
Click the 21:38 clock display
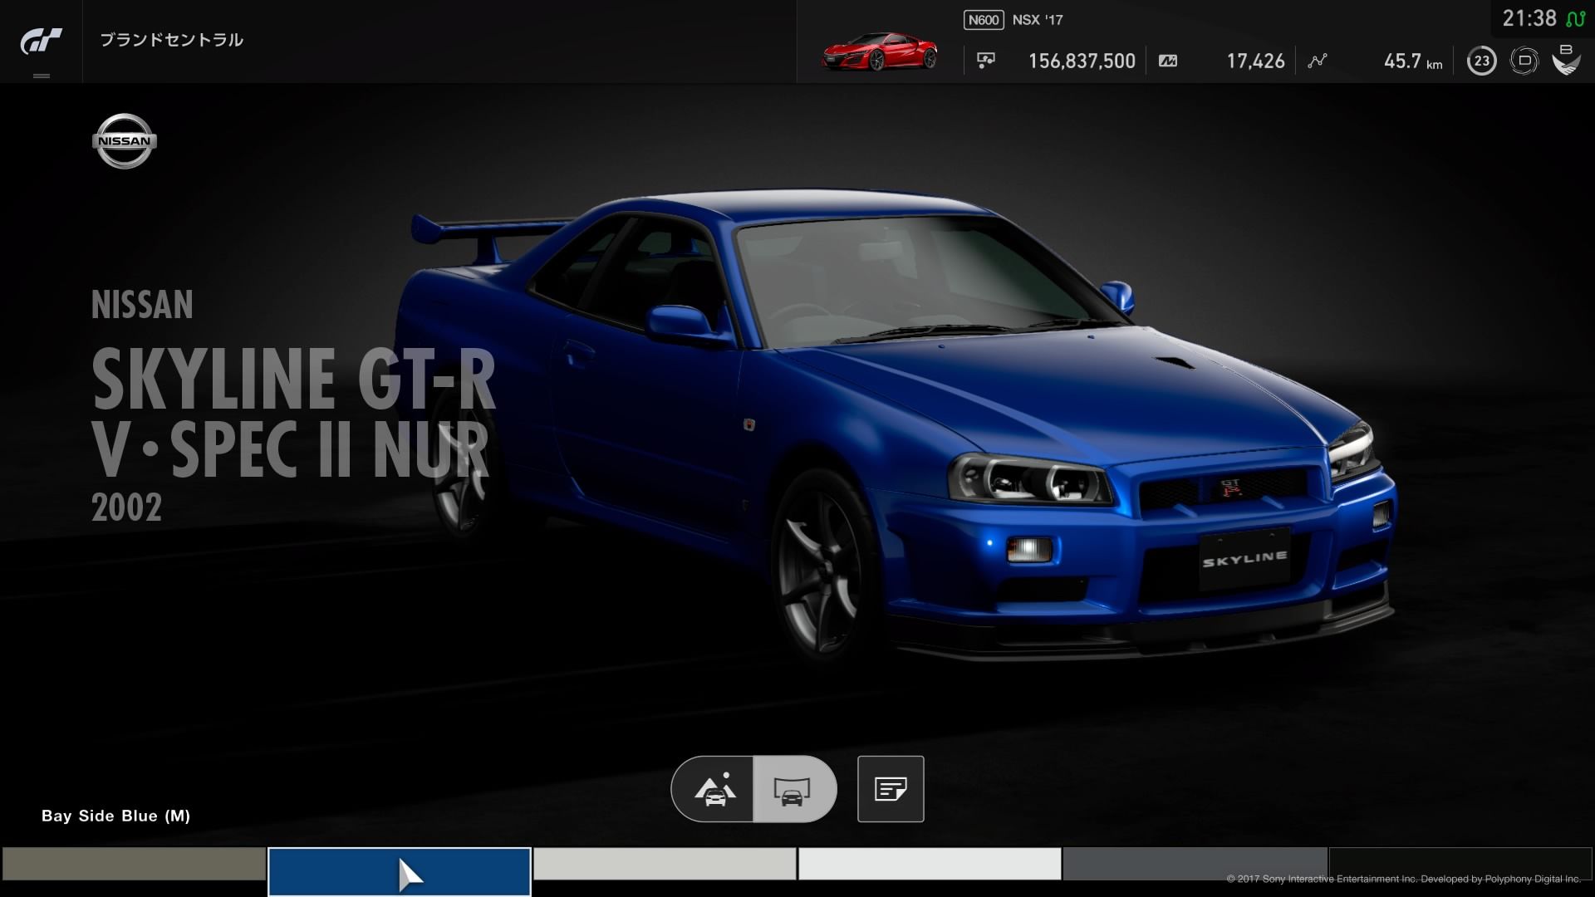(x=1529, y=18)
